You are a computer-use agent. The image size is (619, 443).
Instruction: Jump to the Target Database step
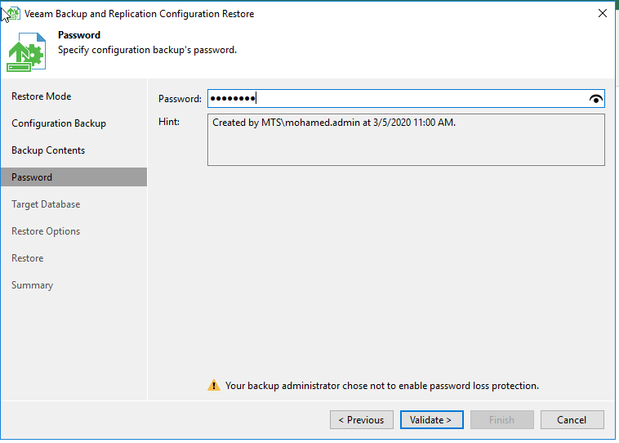(x=46, y=204)
